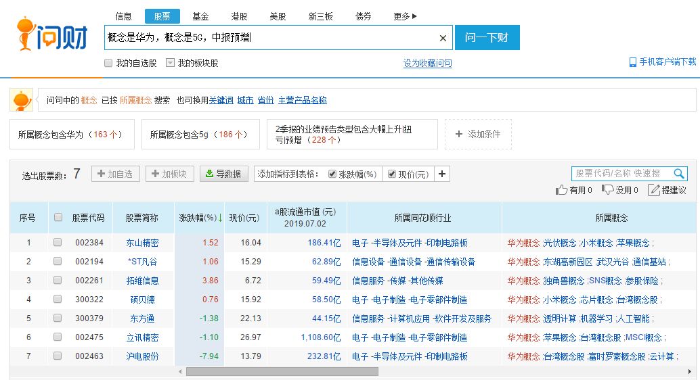Click the 问财 logo
The width and height of the screenshot is (700, 380).
coord(51,34)
